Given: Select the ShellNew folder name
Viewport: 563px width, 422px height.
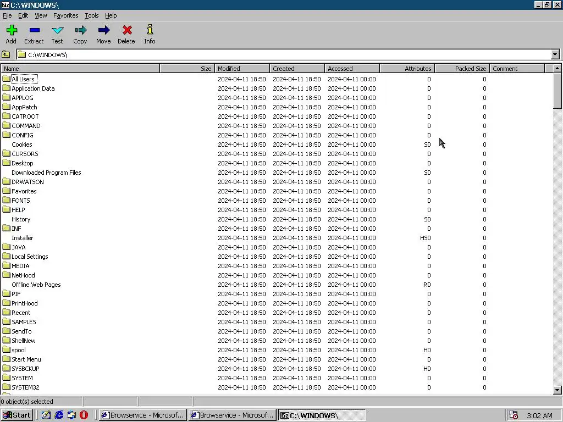Looking at the screenshot, I should [x=23, y=340].
